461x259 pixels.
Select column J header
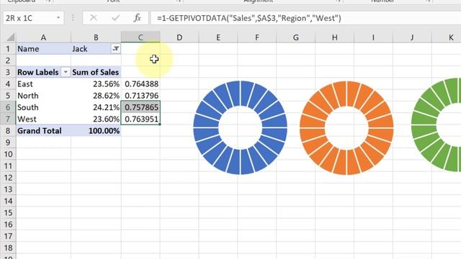point(412,37)
